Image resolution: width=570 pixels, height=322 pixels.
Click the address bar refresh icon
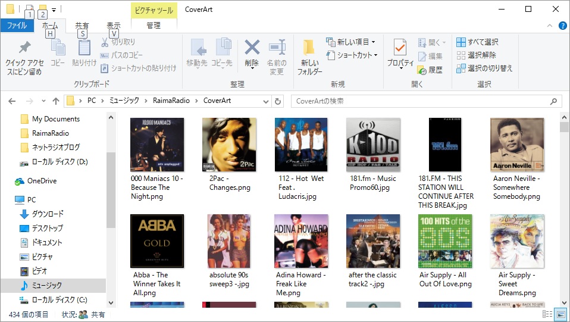click(278, 102)
